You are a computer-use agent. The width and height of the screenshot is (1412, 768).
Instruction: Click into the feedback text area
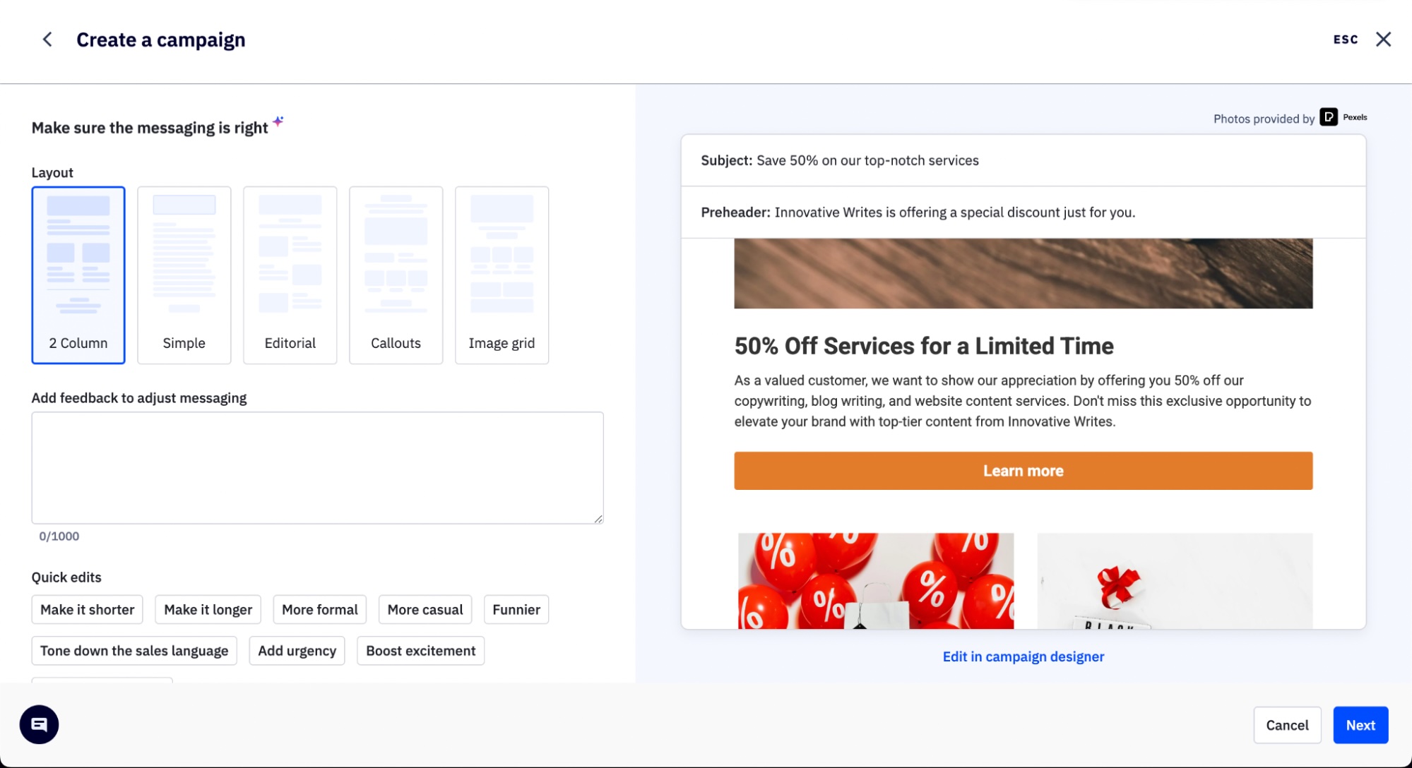317,467
